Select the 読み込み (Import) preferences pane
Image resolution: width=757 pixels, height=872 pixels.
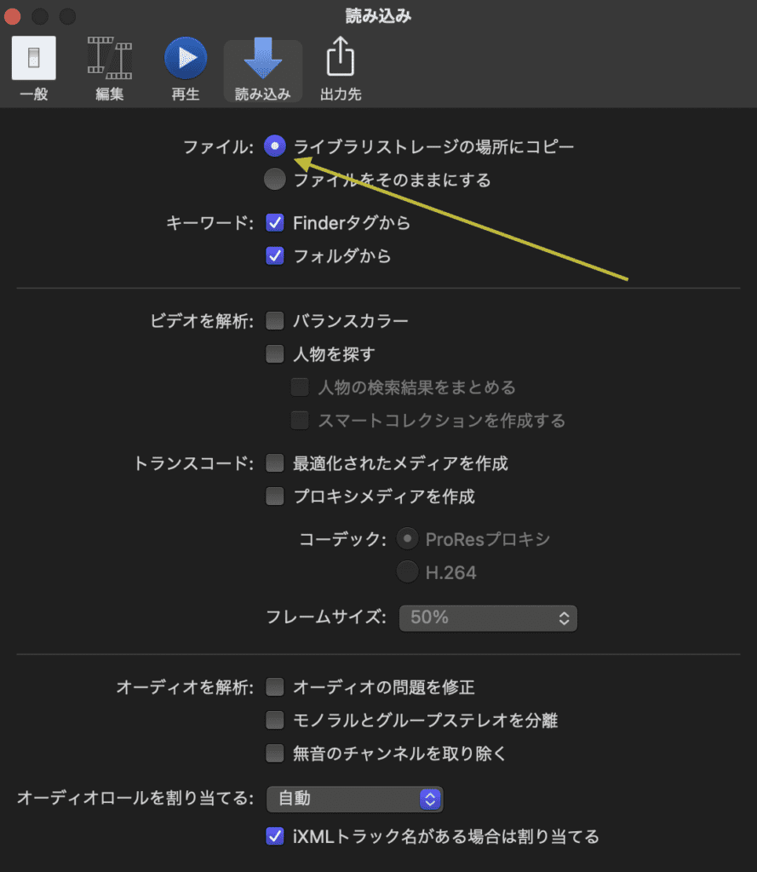(262, 70)
